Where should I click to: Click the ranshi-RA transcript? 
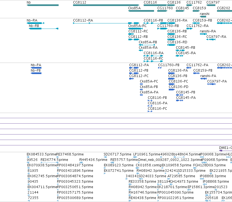click(203, 34)
